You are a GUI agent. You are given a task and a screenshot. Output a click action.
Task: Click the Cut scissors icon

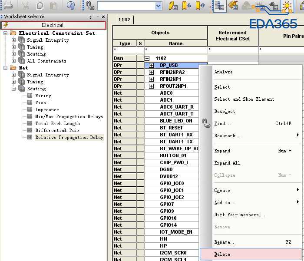[26, 6]
